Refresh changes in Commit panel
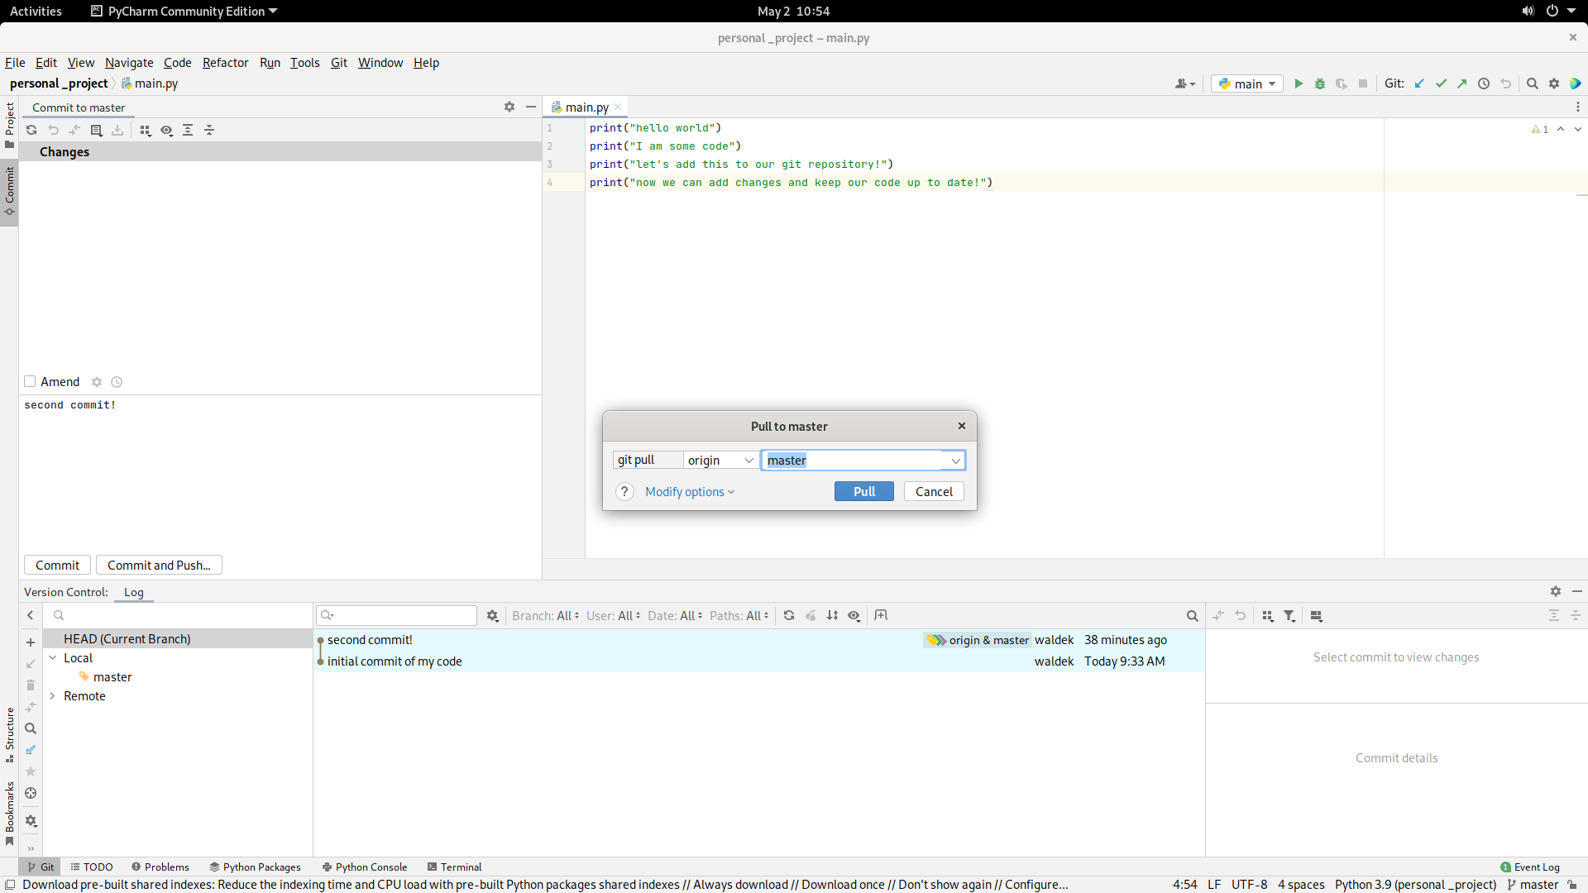 coord(31,130)
